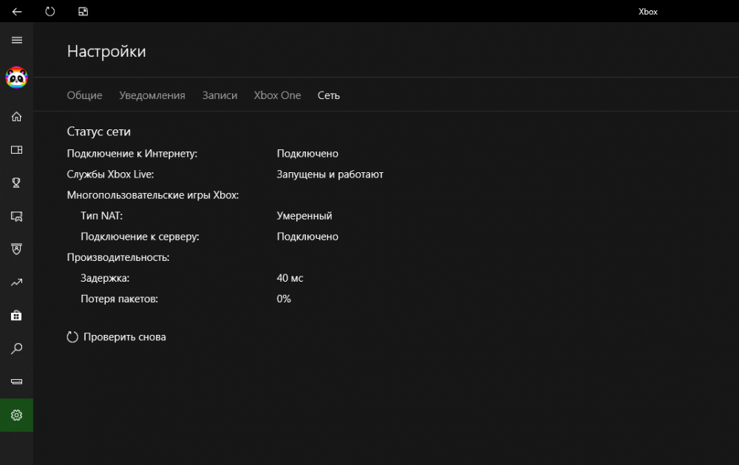Image resolution: width=739 pixels, height=465 pixels.
Task: Click the panda profile avatar
Action: click(x=16, y=78)
